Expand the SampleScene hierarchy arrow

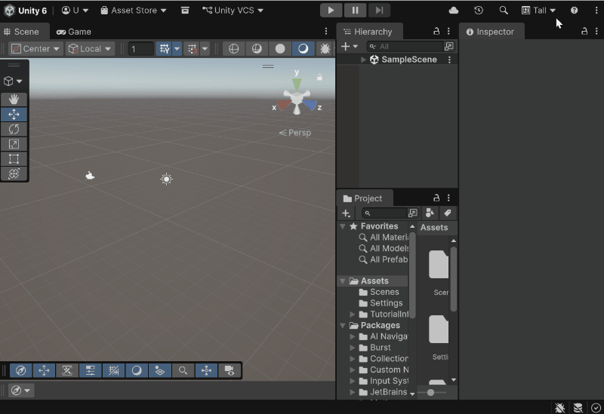point(363,60)
